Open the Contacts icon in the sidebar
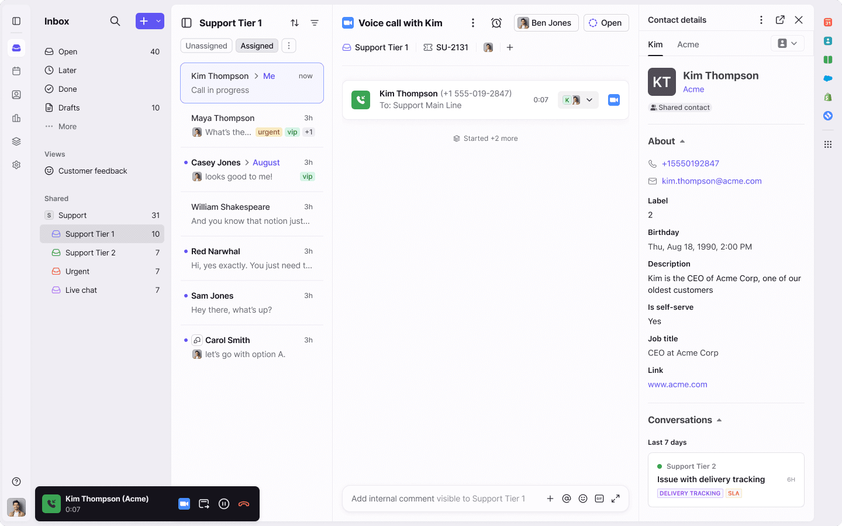 16,94
